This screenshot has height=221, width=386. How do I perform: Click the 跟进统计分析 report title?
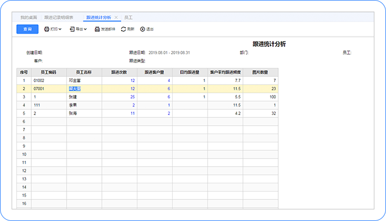tap(269, 44)
